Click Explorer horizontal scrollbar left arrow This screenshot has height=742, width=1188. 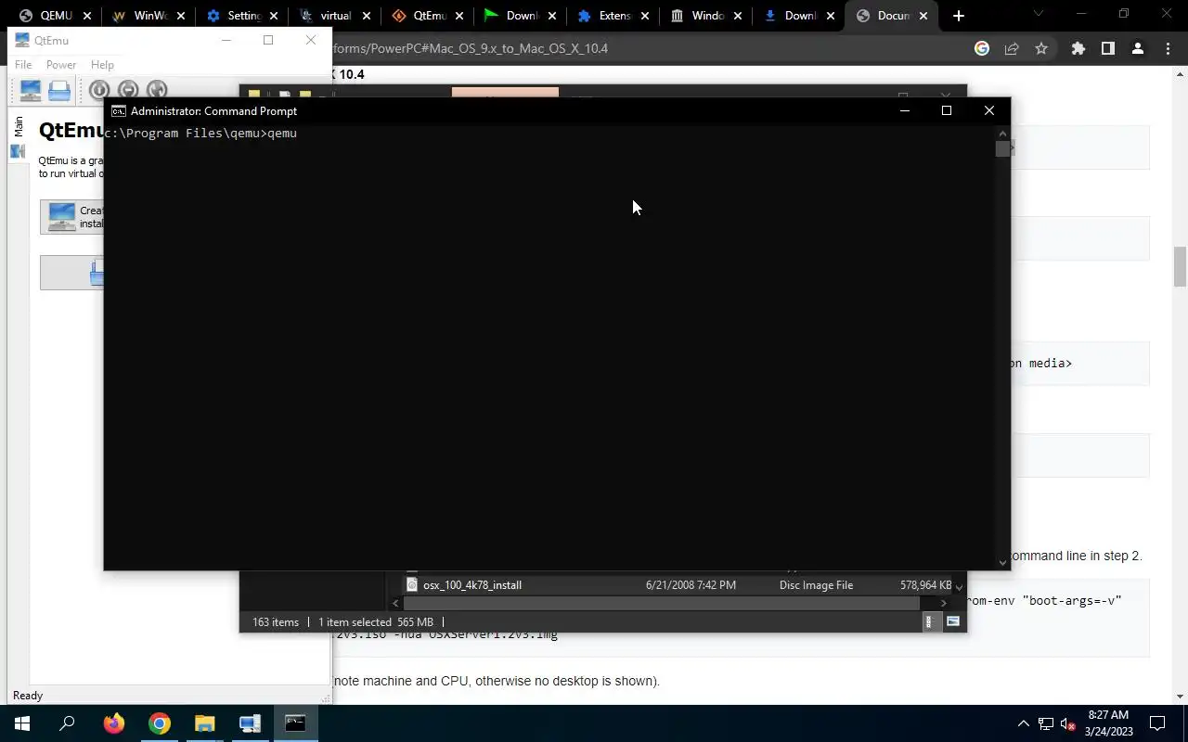[396, 603]
